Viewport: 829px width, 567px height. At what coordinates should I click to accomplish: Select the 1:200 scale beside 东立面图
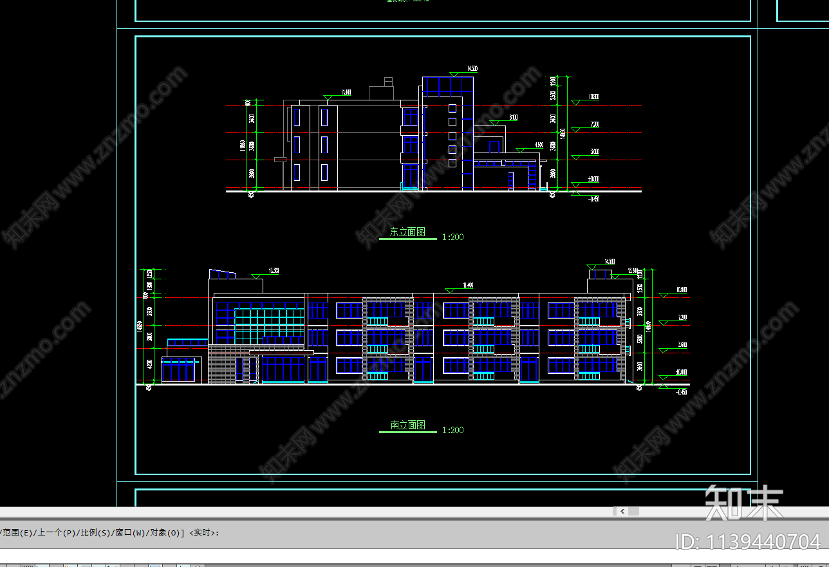click(x=452, y=237)
